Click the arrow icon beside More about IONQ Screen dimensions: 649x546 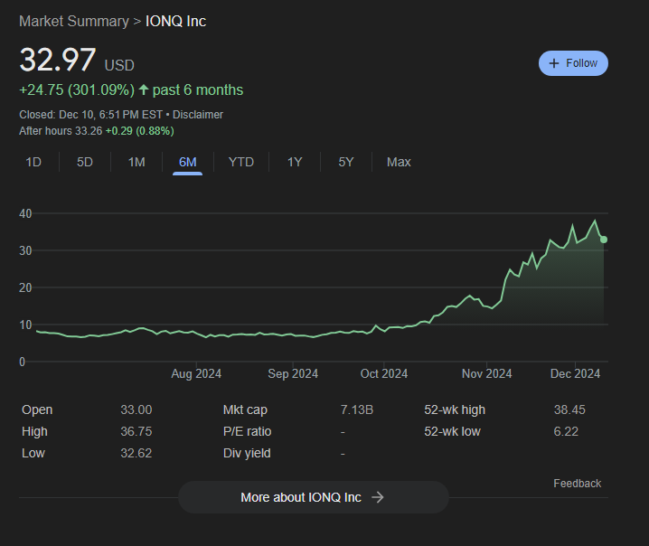(378, 497)
